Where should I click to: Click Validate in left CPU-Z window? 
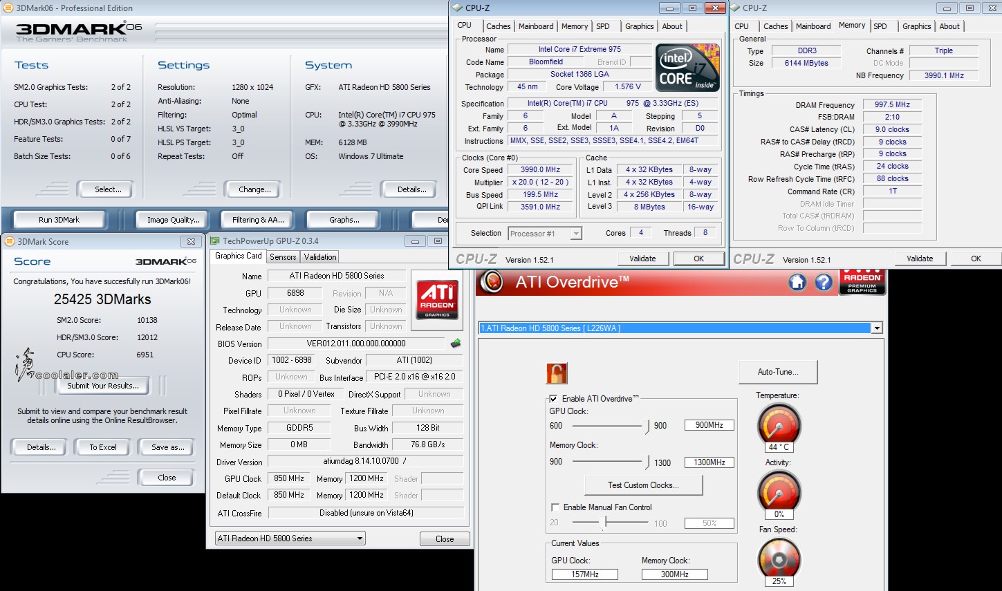pos(642,259)
